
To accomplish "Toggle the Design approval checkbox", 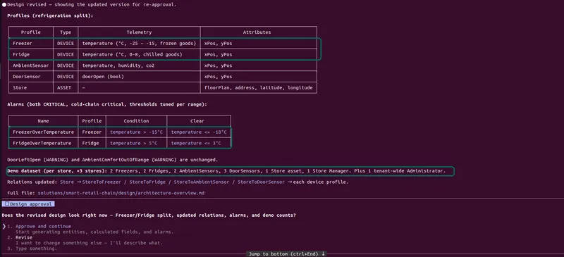I will tap(7, 204).
